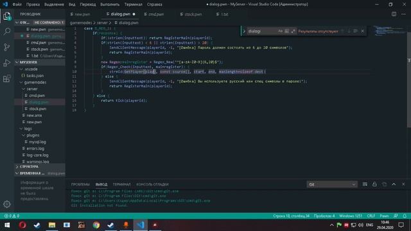The image size is (411, 231).
Task: Change indentation via Пробелов: 4
Action: (324, 216)
